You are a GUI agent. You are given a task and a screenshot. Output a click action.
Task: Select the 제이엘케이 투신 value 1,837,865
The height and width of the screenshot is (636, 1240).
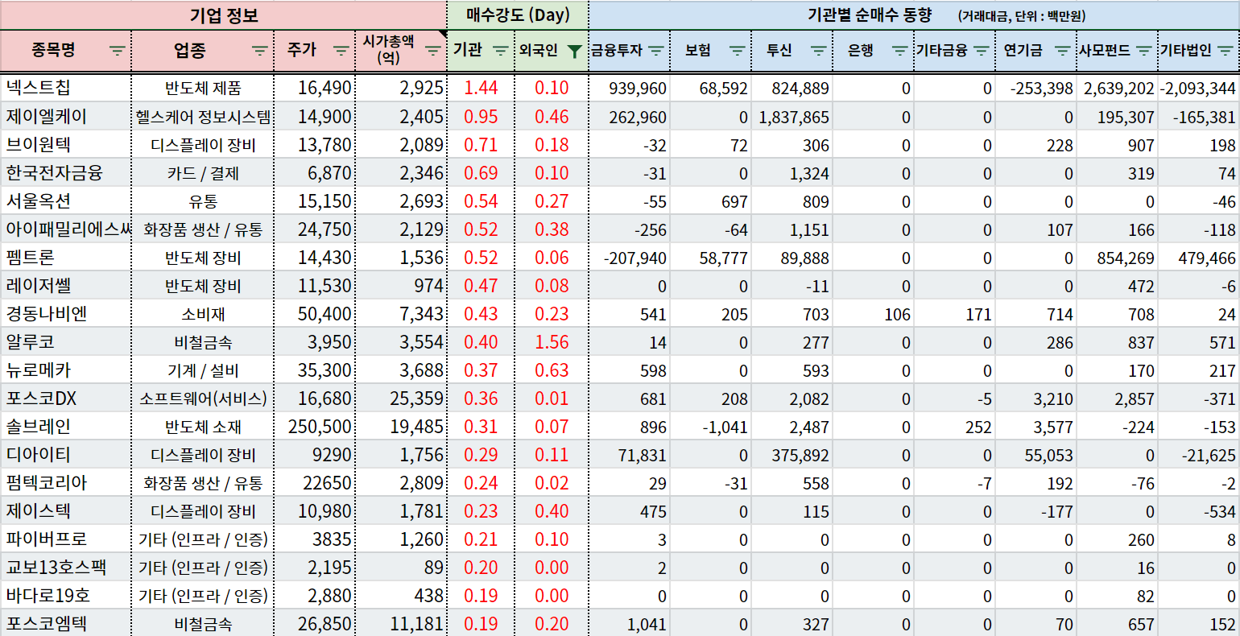tap(792, 116)
